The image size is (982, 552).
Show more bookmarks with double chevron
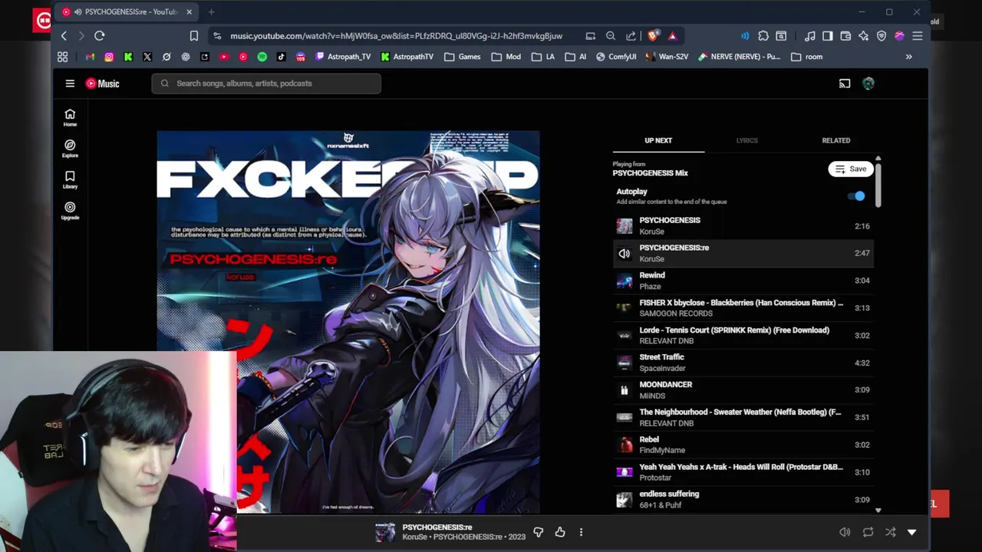(909, 57)
